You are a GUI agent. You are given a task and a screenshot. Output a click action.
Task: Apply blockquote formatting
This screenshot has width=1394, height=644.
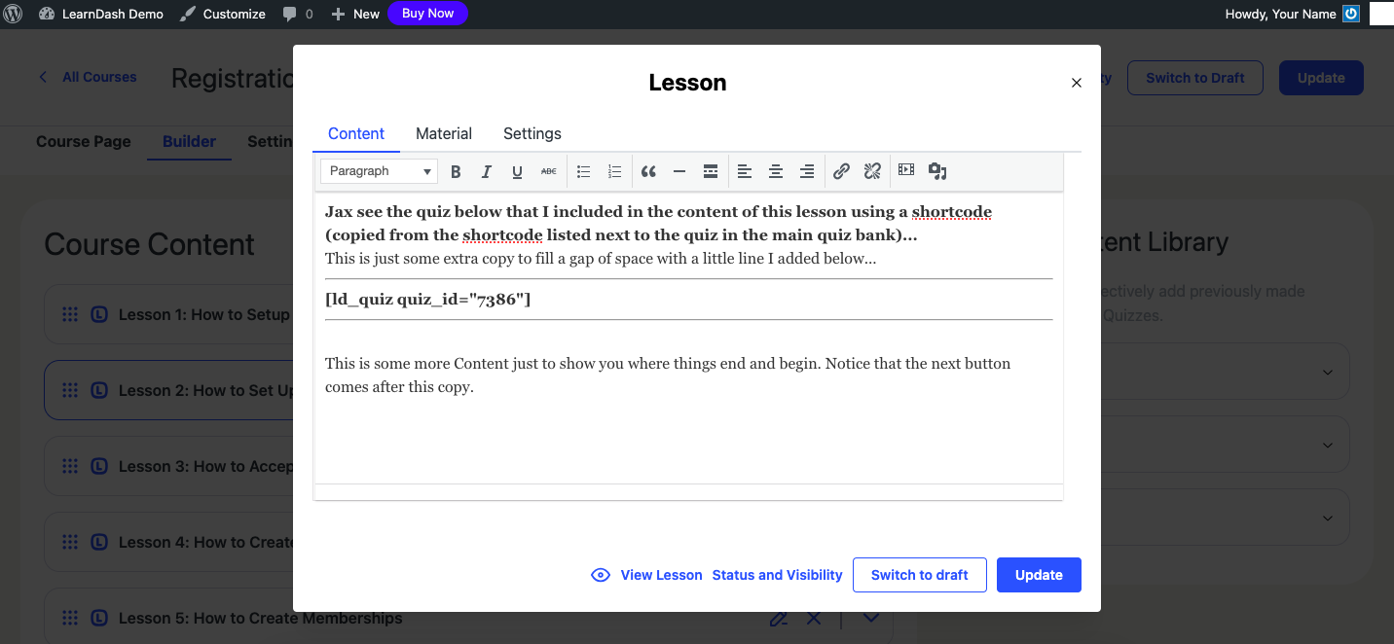click(648, 172)
